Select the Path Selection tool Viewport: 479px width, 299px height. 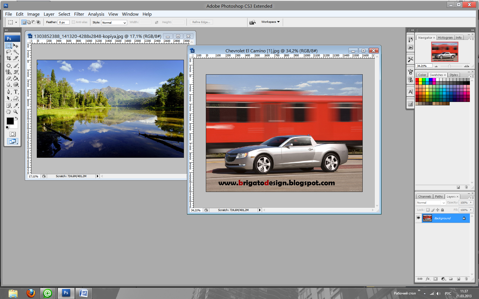(x=9, y=98)
